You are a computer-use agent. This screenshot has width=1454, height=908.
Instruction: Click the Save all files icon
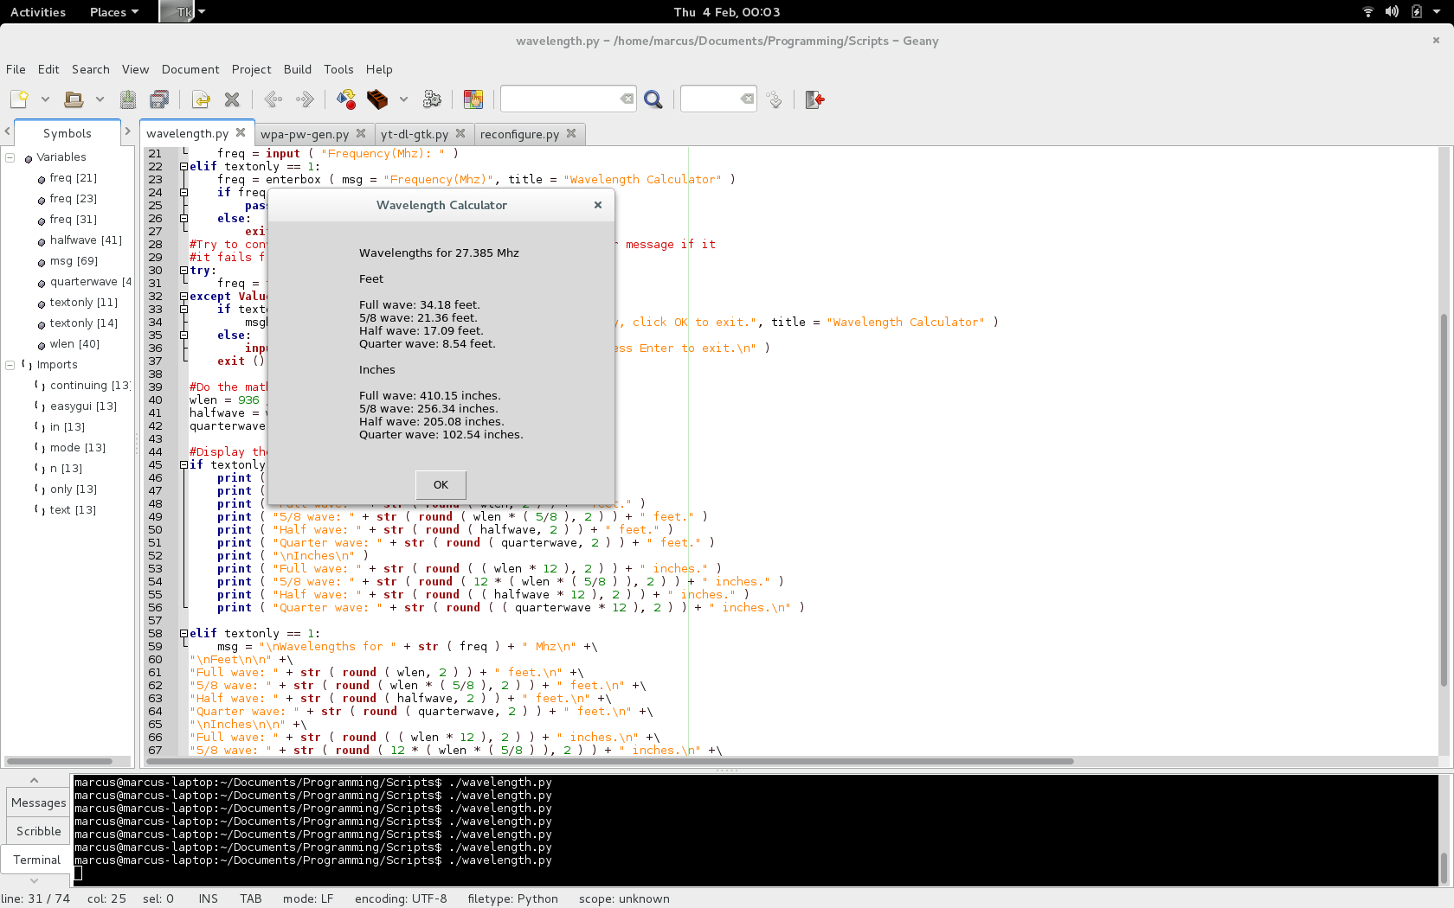tap(159, 99)
